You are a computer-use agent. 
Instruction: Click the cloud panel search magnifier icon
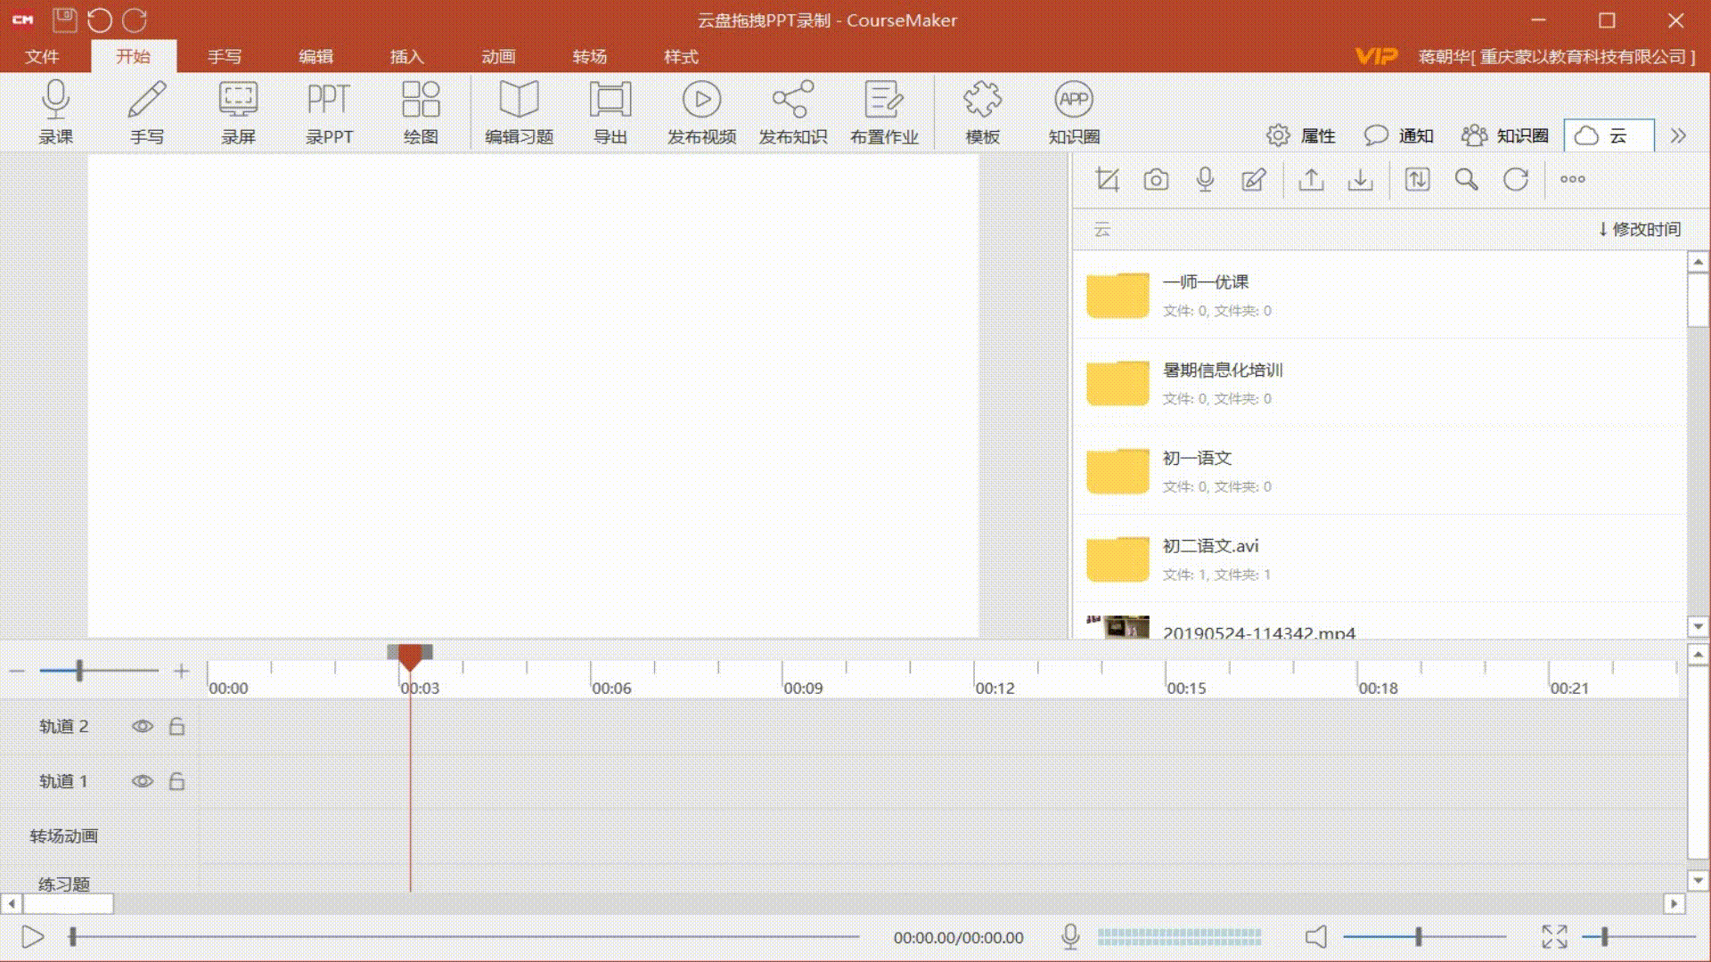1466,180
